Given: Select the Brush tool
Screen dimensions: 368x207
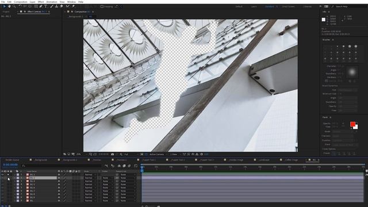Looking at the screenshot, I should (x=52, y=6).
